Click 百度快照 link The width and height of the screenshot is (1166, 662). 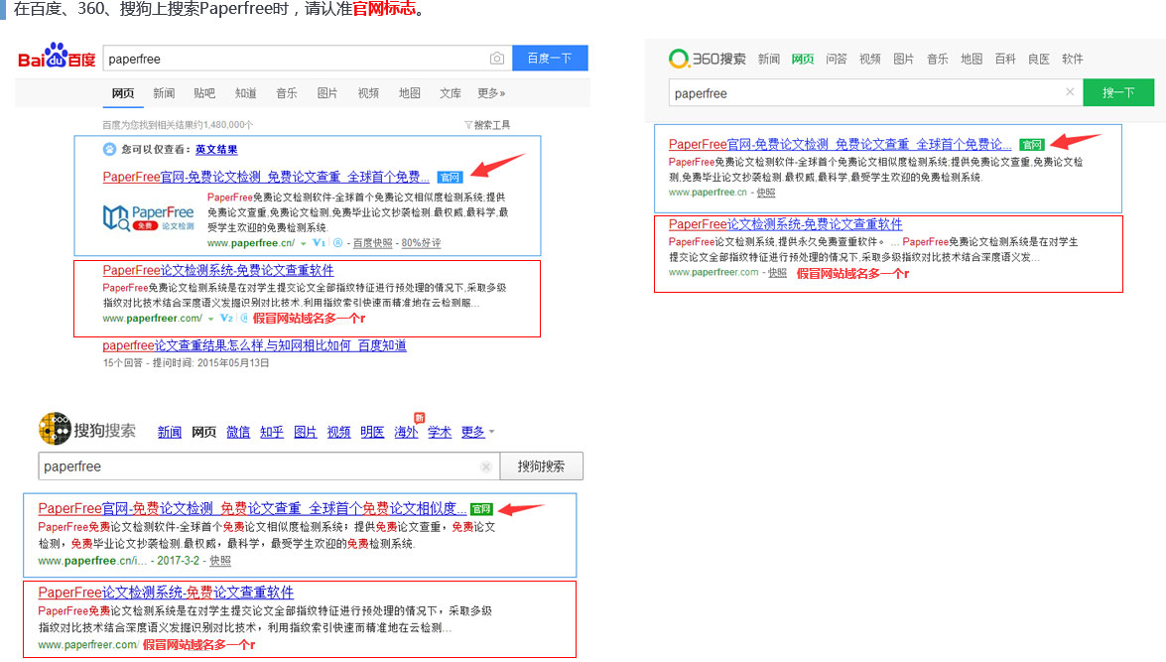click(x=372, y=243)
